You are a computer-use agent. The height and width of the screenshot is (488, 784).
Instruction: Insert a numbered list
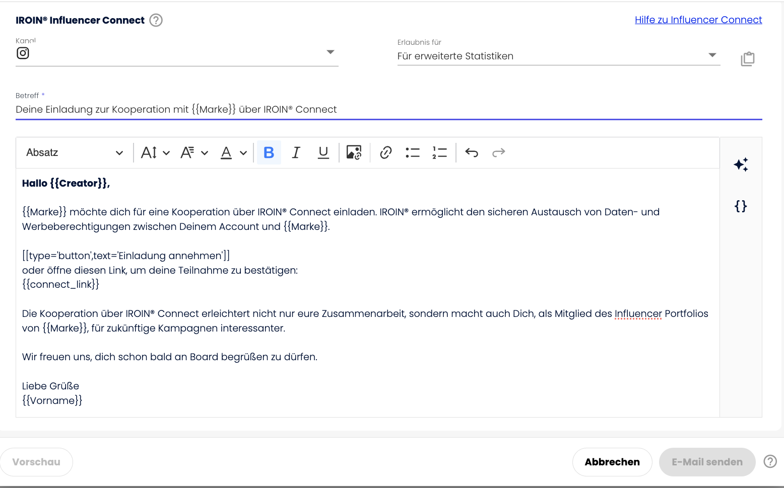coord(440,152)
